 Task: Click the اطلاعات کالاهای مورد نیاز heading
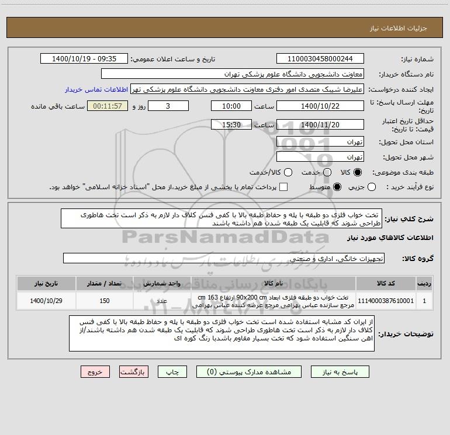[390, 238]
